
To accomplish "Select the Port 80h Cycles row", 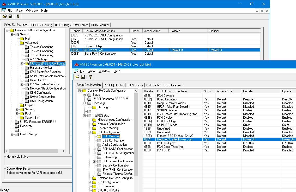I will pos(166,143).
